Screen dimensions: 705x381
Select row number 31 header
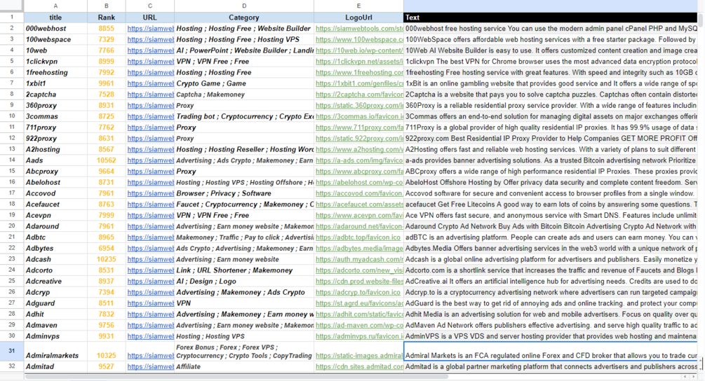coord(12,351)
